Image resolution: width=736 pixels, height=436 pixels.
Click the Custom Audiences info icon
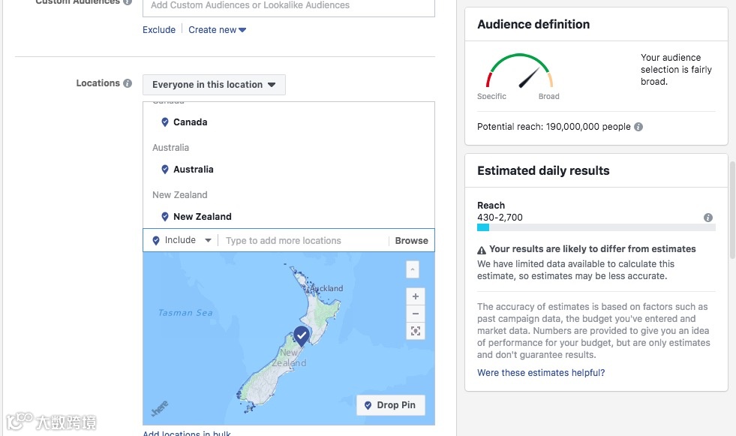[x=128, y=3]
